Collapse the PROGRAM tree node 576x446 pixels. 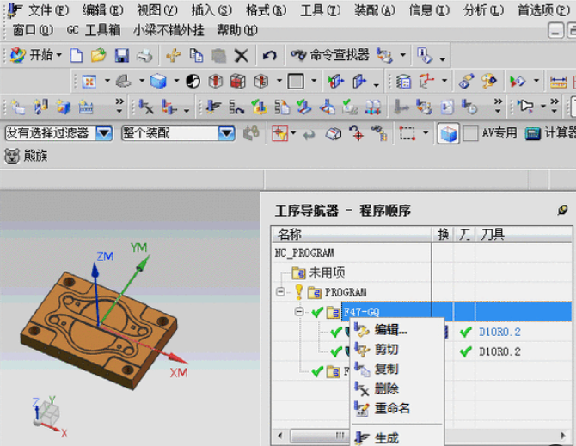pos(280,292)
